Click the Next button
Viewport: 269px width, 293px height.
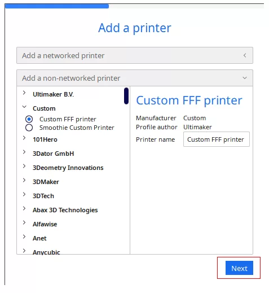239,268
